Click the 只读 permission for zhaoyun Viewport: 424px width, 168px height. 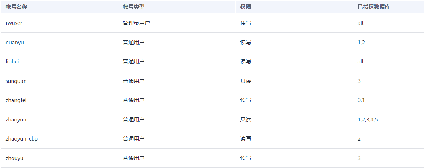point(245,120)
